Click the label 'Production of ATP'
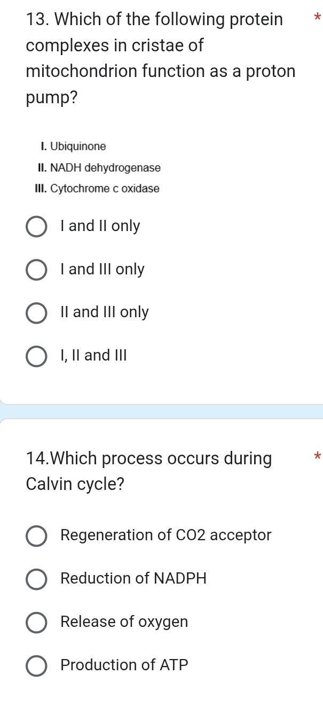The height and width of the screenshot is (705, 323). 124,665
